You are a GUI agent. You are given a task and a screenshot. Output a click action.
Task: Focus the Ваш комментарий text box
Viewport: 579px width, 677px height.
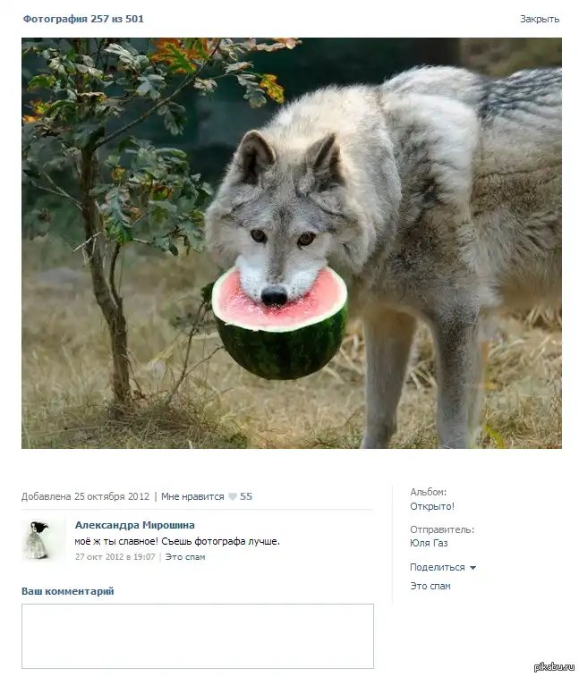(x=198, y=636)
